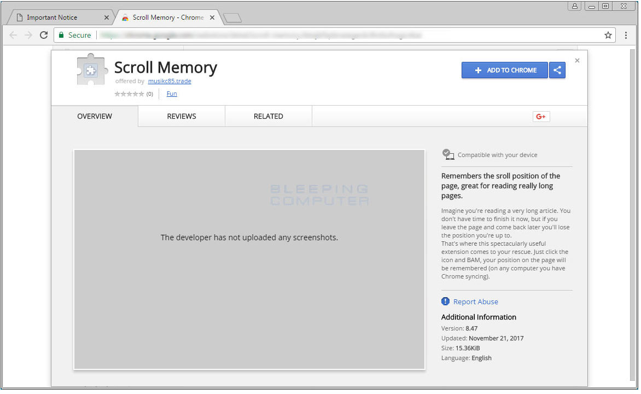Click the Report Abuse link
Viewport: 641px width, 394px height.
point(475,302)
